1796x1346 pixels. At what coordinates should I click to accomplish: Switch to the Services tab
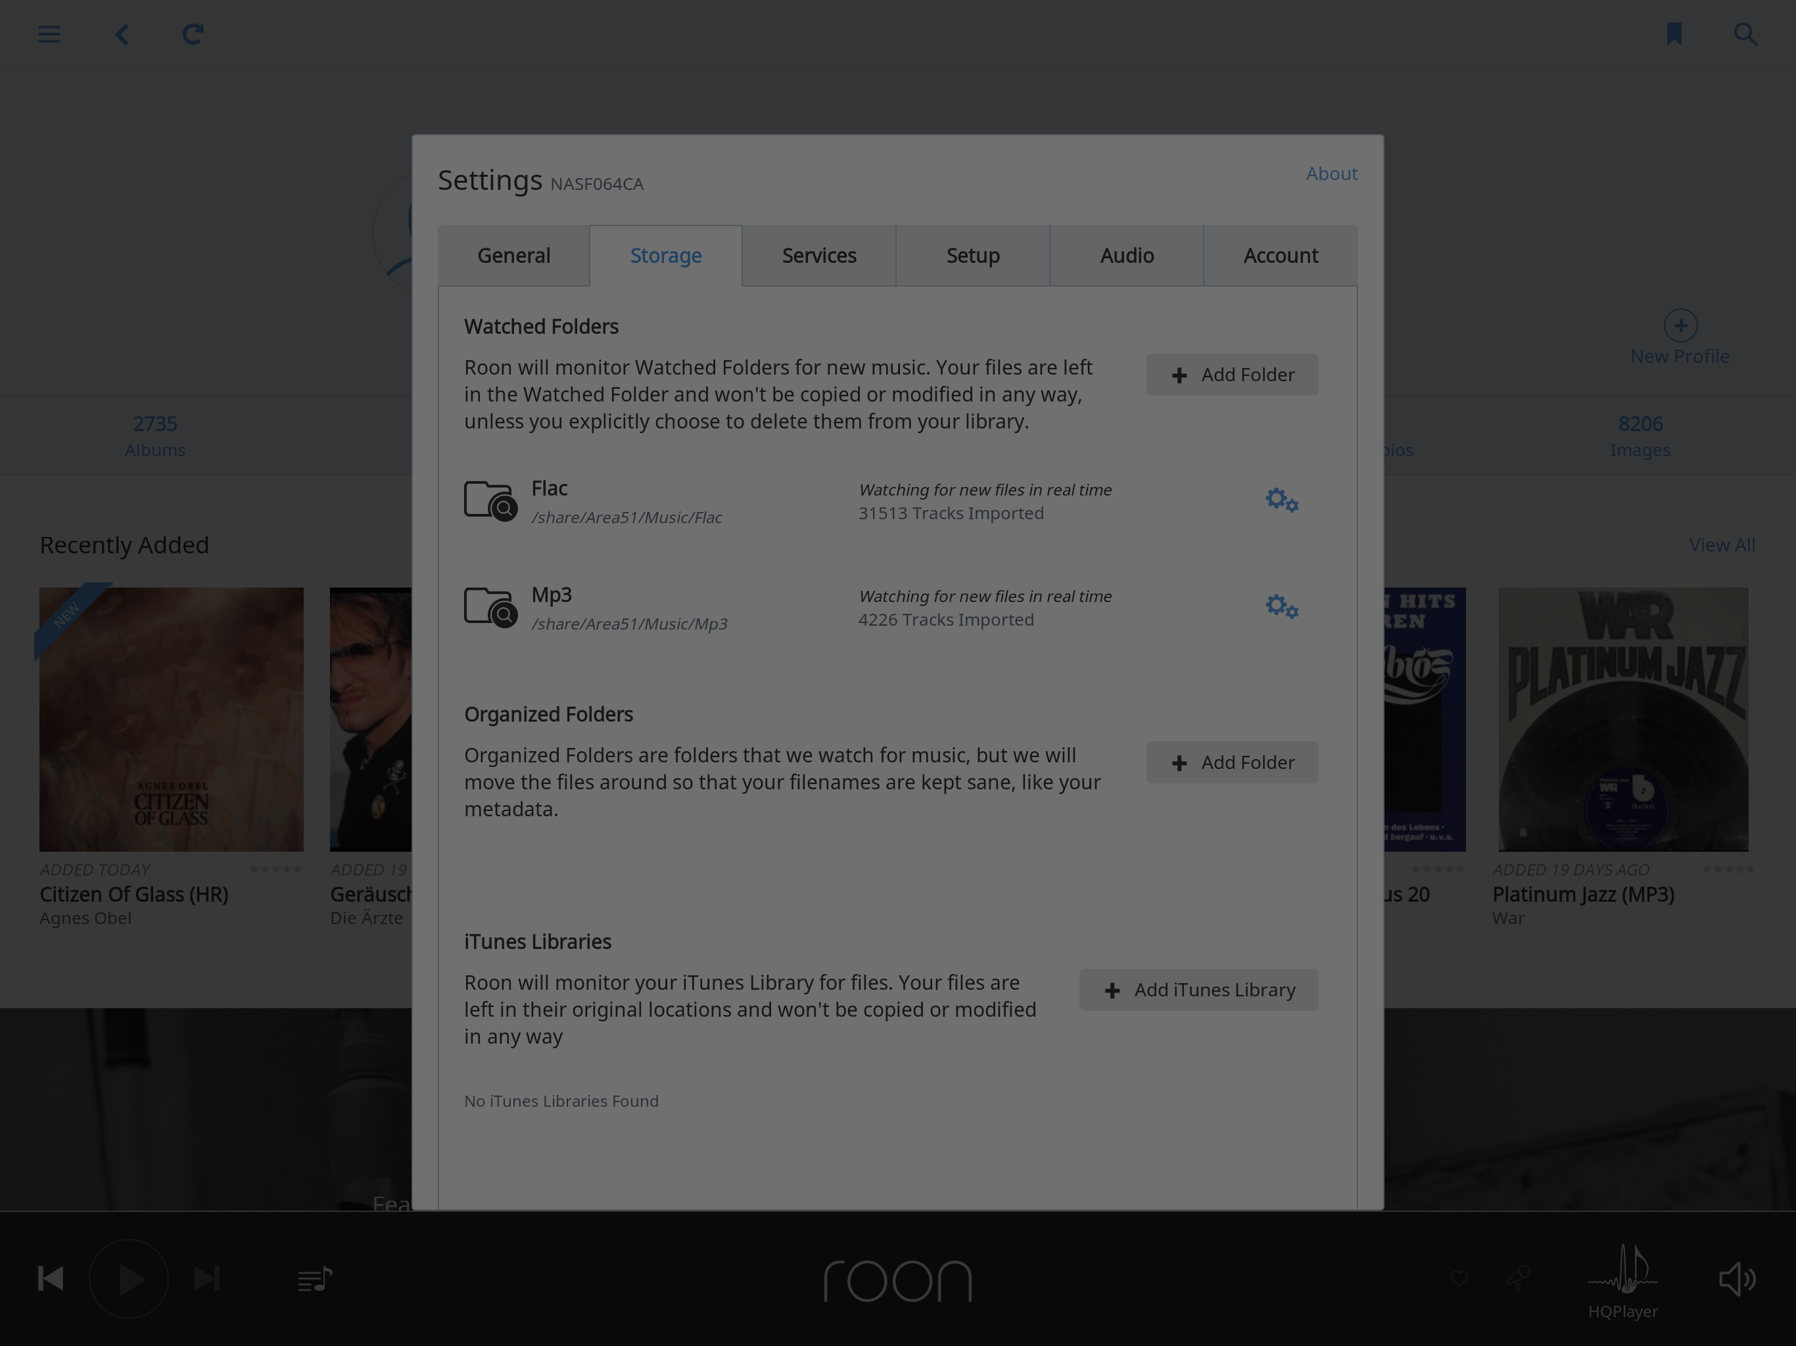[x=819, y=256]
